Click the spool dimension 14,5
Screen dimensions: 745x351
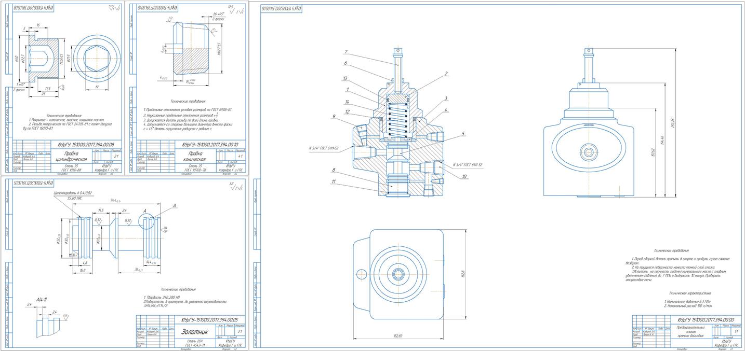click(x=101, y=210)
